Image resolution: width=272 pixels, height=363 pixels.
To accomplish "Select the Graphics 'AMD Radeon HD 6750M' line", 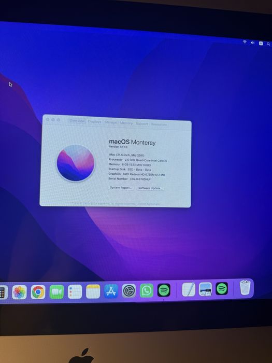I will pos(137,174).
